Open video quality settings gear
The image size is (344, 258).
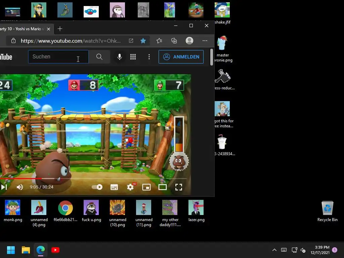click(x=130, y=187)
